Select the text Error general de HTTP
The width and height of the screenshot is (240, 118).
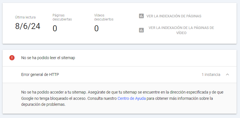[40, 74]
